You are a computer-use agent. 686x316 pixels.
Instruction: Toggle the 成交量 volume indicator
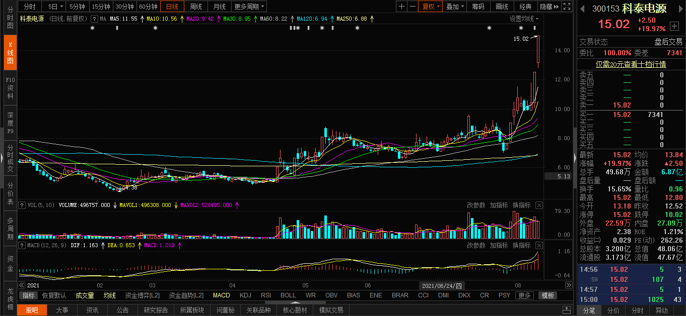tap(85, 295)
